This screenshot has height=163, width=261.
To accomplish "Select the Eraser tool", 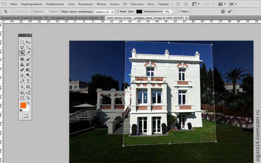I will pos(22,70).
